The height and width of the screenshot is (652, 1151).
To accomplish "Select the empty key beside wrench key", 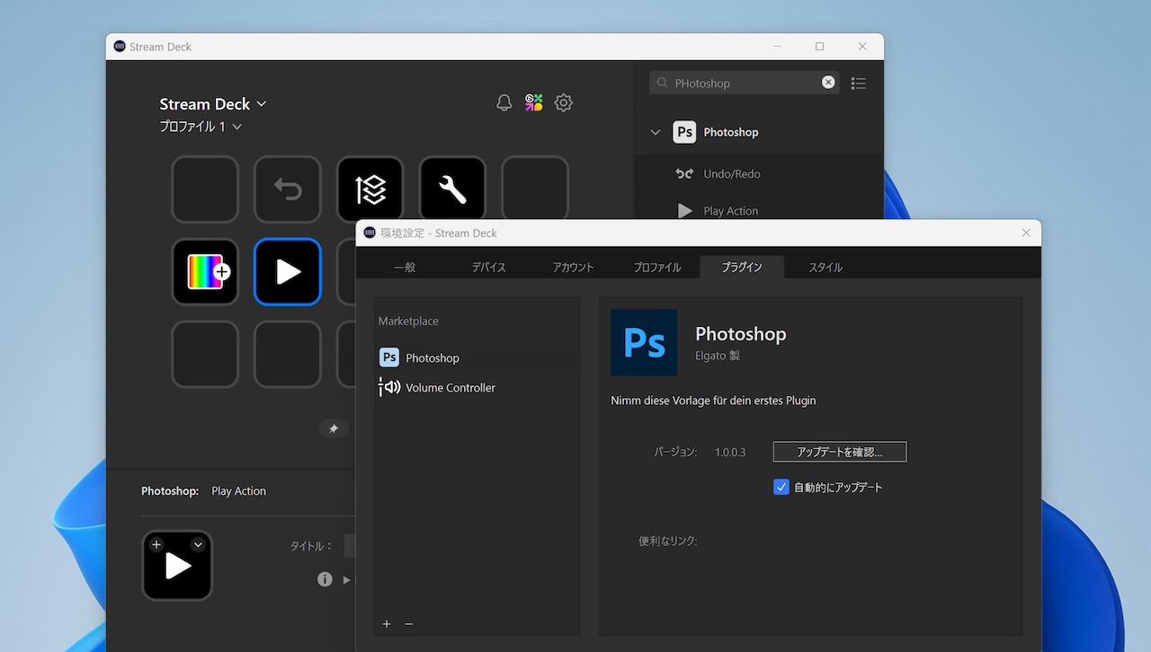I will [x=535, y=189].
